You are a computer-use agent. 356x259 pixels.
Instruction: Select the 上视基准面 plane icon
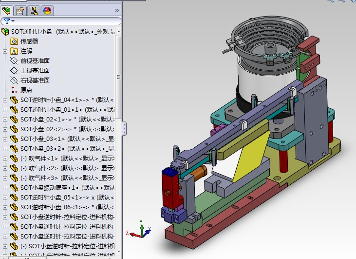point(14,71)
